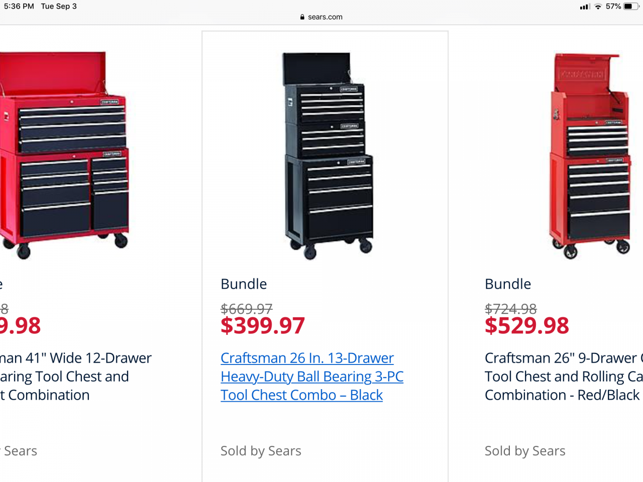The height and width of the screenshot is (482, 643).
Task: Tap the 5:36 PM clock
Action: coord(19,7)
